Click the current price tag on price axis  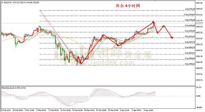pyautogui.click(x=199, y=23)
